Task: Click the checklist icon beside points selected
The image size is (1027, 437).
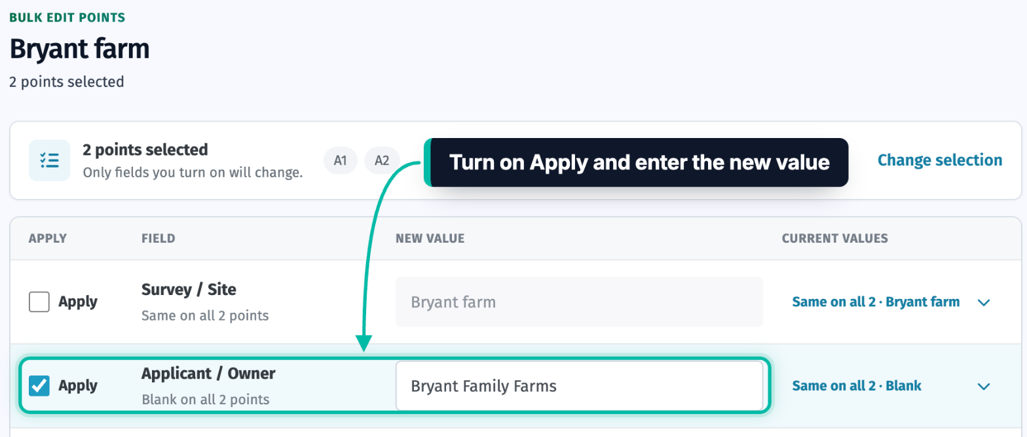Action: [x=50, y=160]
